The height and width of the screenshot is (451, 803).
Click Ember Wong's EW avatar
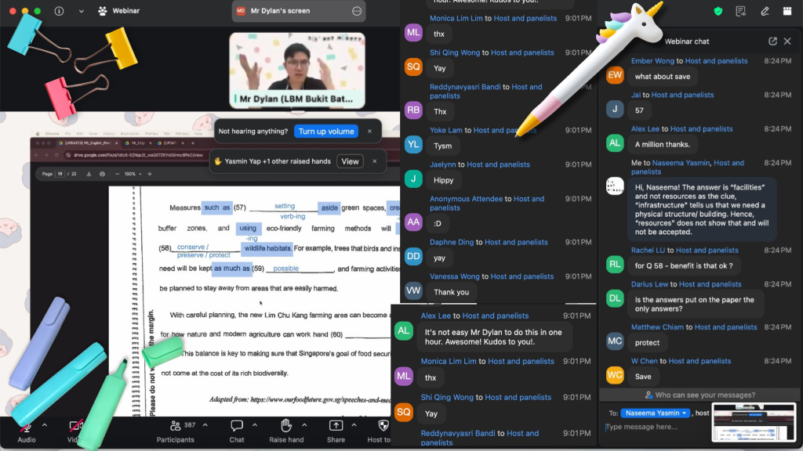click(615, 76)
